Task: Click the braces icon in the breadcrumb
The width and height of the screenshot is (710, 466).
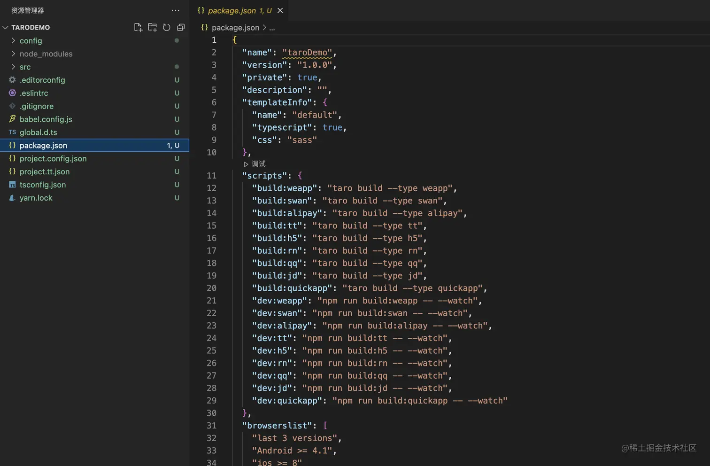Action: [x=205, y=27]
